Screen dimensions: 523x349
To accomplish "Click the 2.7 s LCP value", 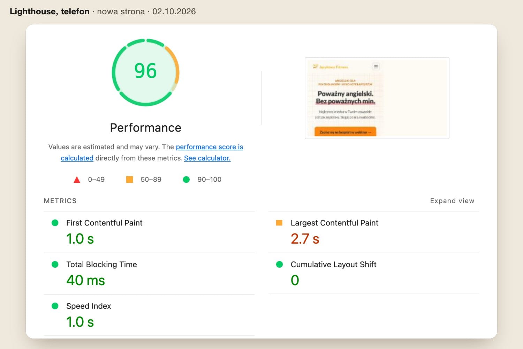I will (305, 239).
